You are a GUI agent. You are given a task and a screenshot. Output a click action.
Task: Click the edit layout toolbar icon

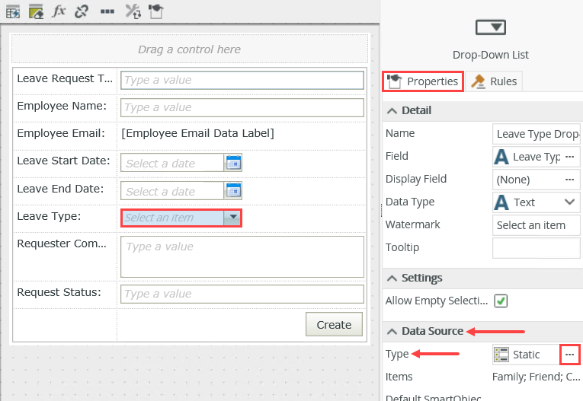coord(36,11)
